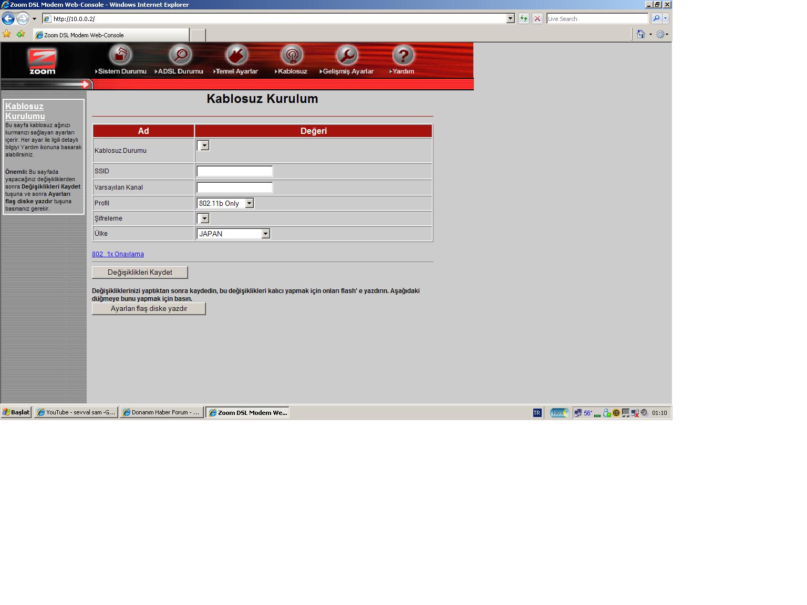This screenshot has height=605, width=807.
Task: Open the Başlat start menu
Action: coord(16,412)
